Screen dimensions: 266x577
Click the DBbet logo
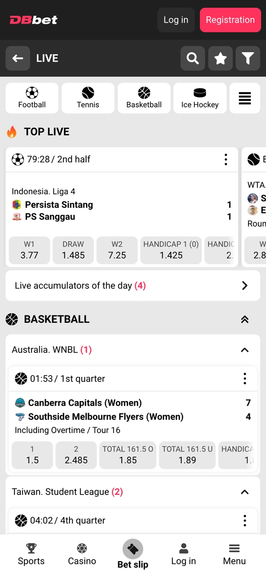pos(33,20)
